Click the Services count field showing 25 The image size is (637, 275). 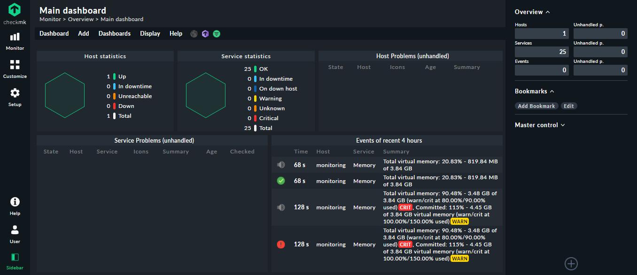pyautogui.click(x=542, y=52)
